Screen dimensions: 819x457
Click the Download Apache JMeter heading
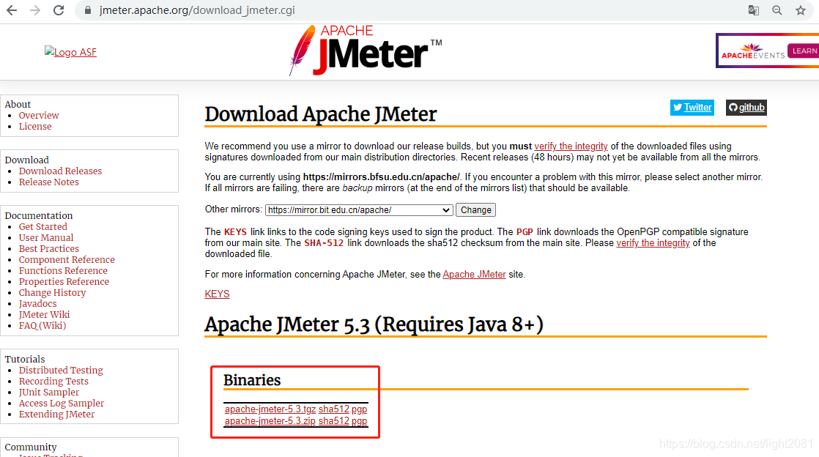click(321, 114)
